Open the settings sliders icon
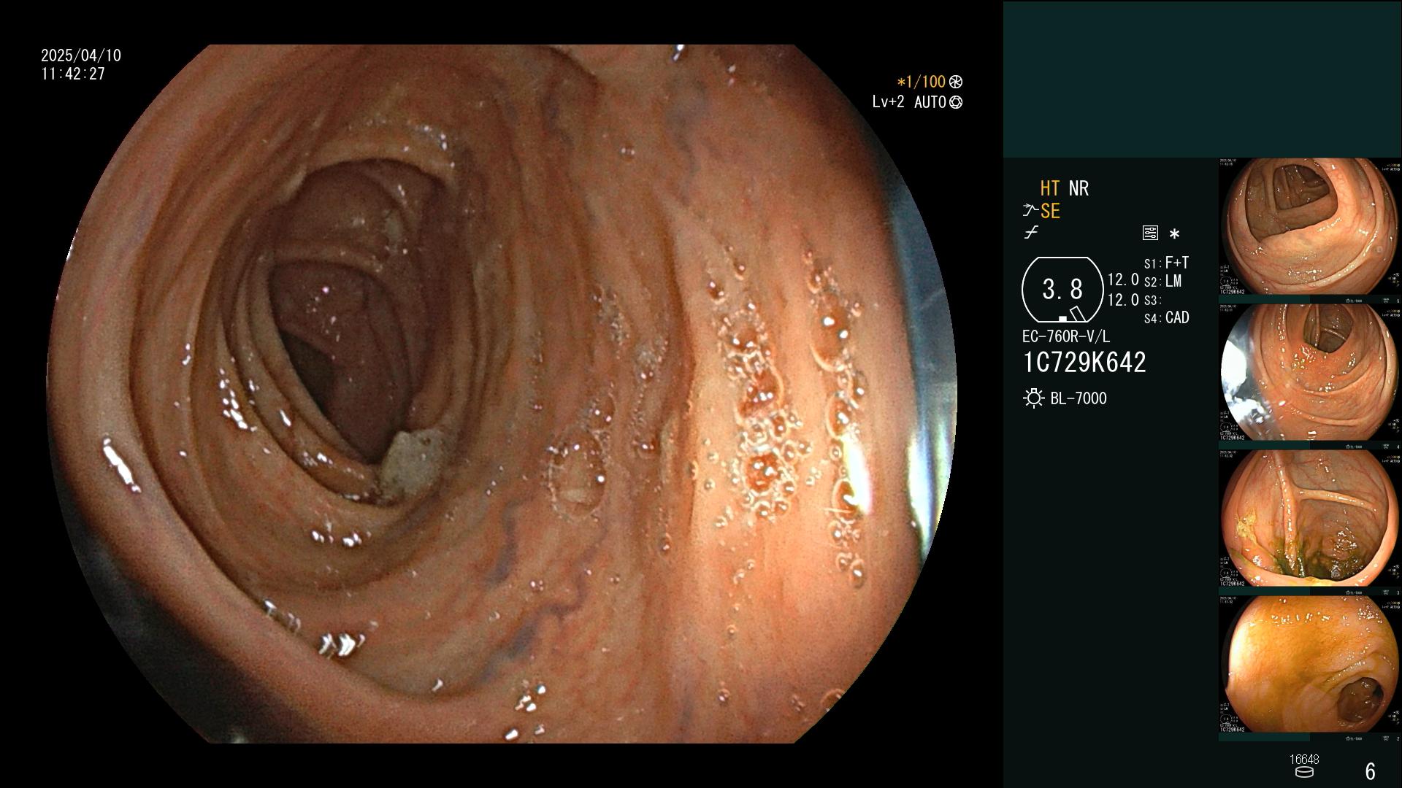The image size is (1402, 788). 1150,233
